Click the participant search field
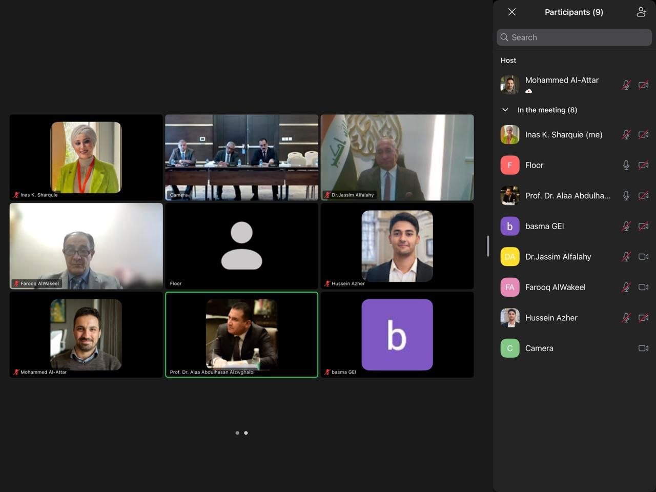 (574, 37)
